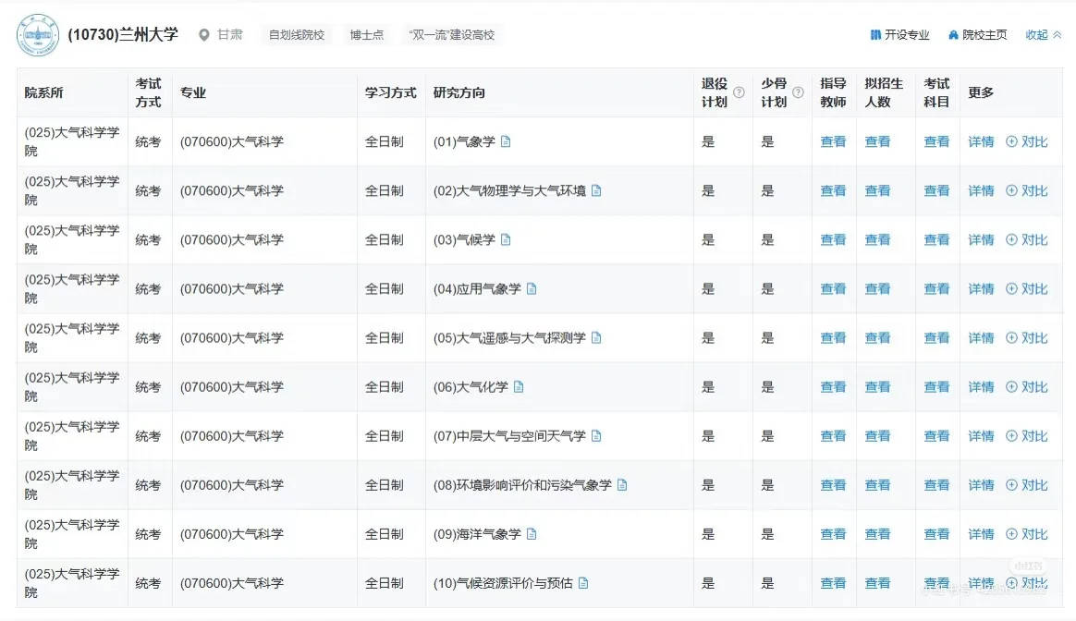Open the document icon next to (06)大气化学
The height and width of the screenshot is (621, 1076).
pyautogui.click(x=519, y=386)
